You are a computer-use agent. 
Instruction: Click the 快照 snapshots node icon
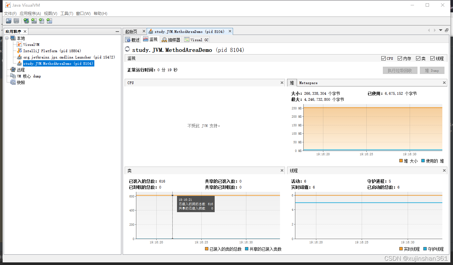(13, 82)
